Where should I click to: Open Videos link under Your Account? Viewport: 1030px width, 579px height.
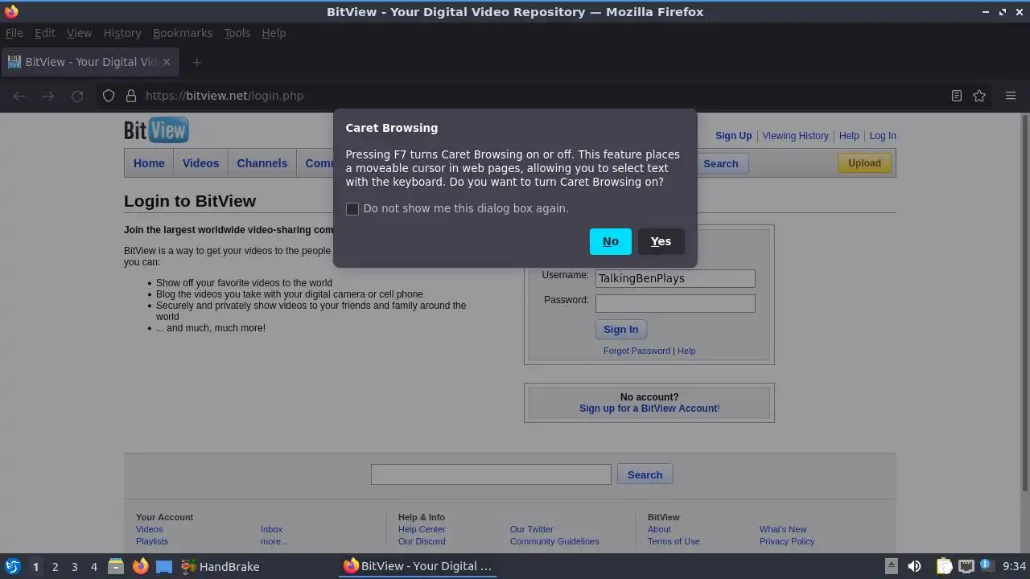150,529
